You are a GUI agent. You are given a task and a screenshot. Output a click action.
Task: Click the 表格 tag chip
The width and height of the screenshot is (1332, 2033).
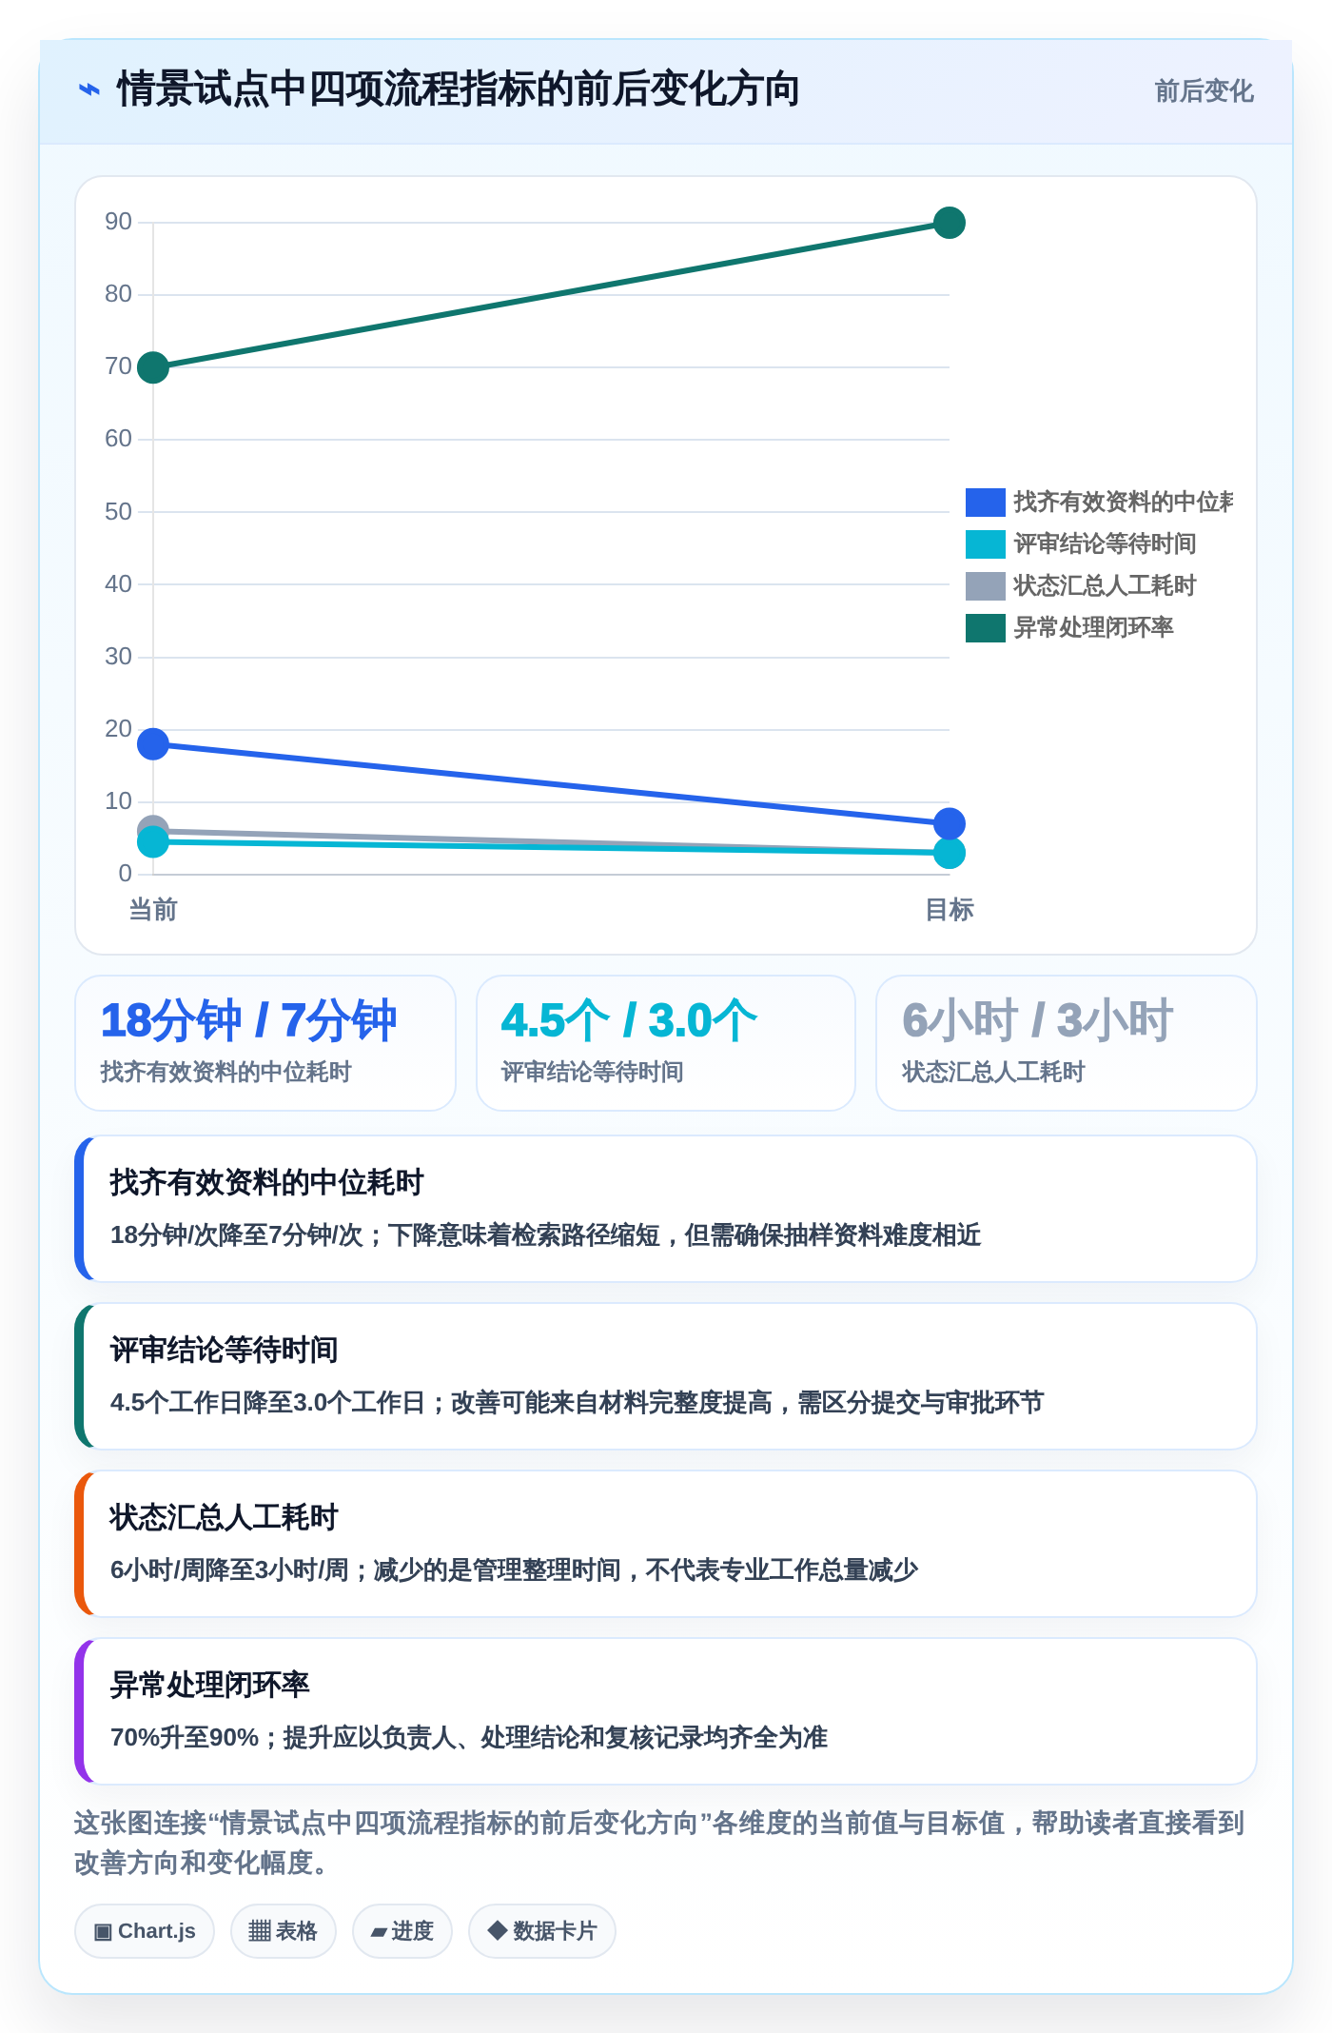[284, 1931]
